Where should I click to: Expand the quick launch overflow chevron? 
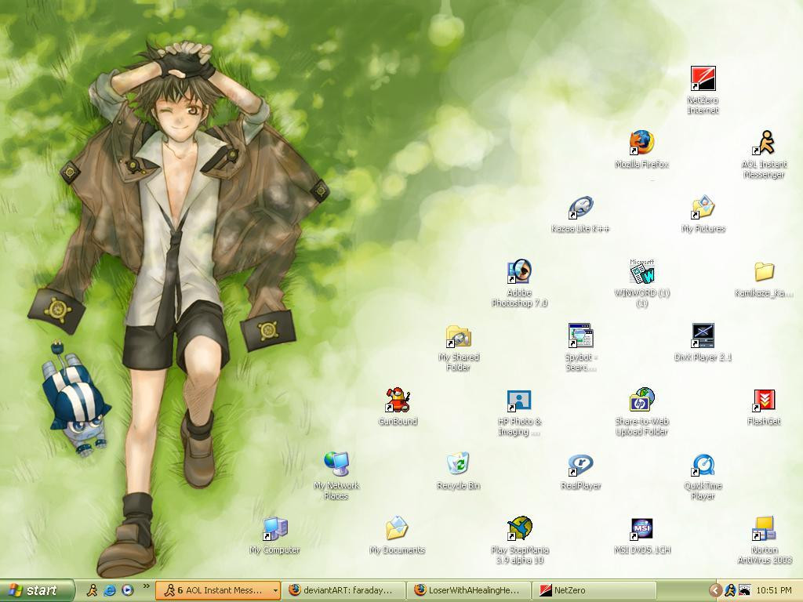(x=146, y=586)
